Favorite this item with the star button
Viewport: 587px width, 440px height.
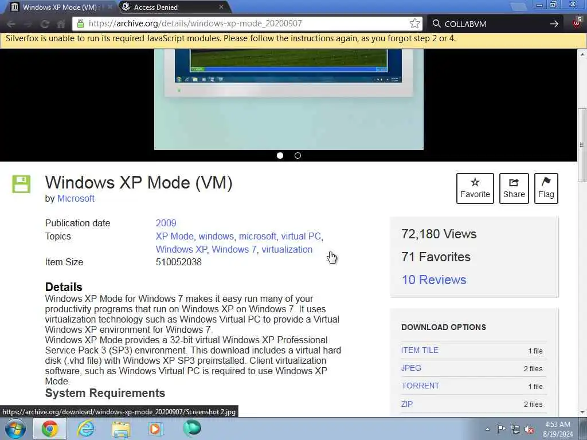pyautogui.click(x=475, y=188)
